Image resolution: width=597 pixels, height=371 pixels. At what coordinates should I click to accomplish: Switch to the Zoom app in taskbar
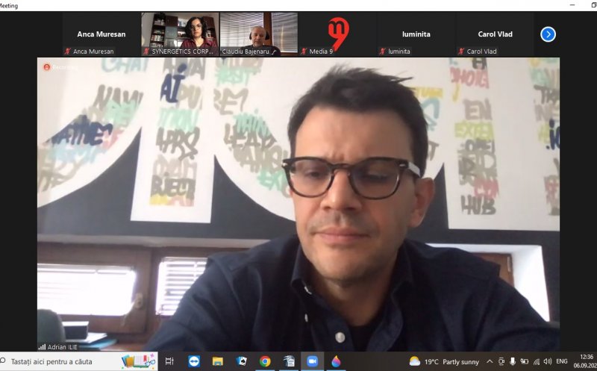point(312,361)
